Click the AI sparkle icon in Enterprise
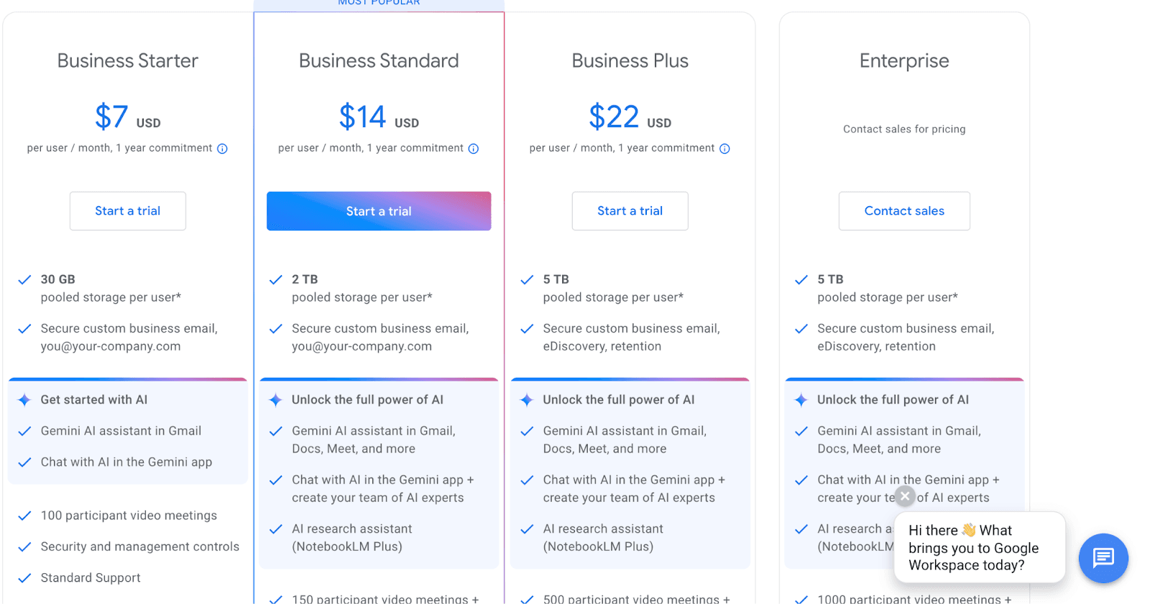Viewport: 1150px width, 604px height. (801, 400)
